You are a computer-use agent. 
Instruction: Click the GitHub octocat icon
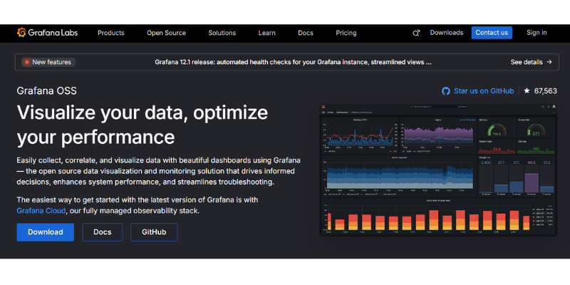click(x=446, y=91)
